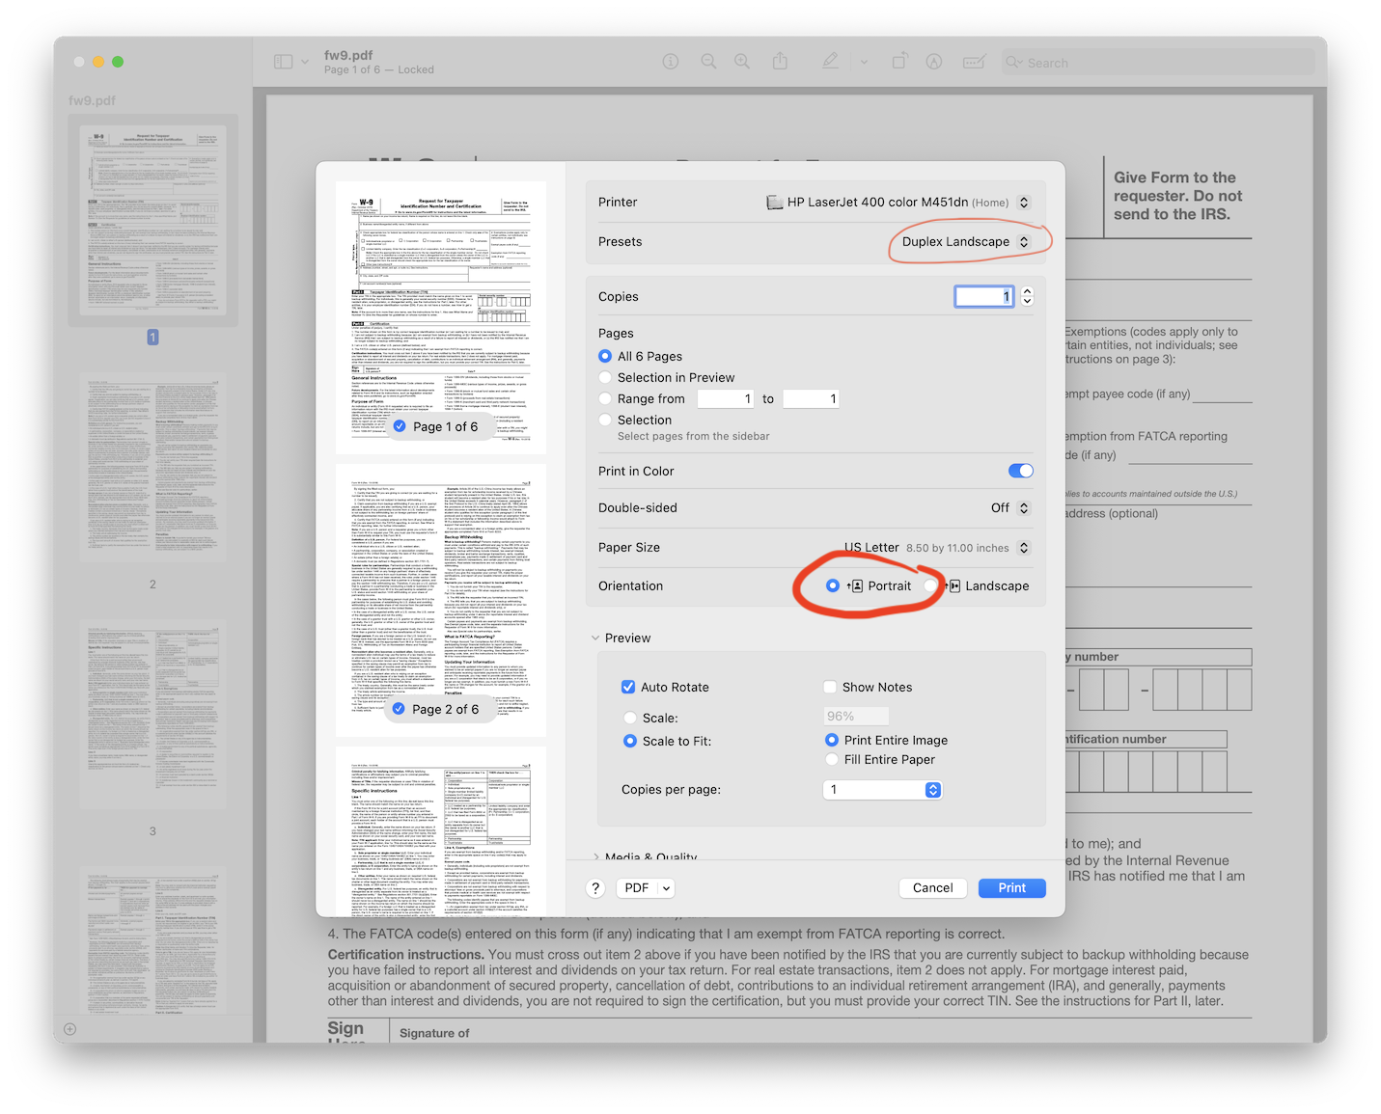Click the Share icon in Preview toolbar
Screen dimensions: 1381x1114
pyautogui.click(x=780, y=61)
